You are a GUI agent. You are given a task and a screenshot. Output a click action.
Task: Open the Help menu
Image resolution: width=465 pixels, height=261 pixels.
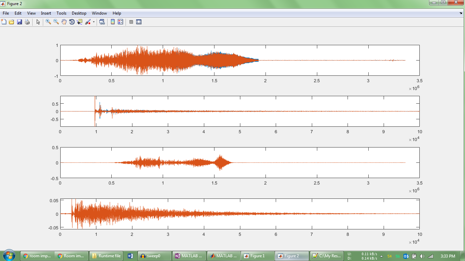(117, 13)
